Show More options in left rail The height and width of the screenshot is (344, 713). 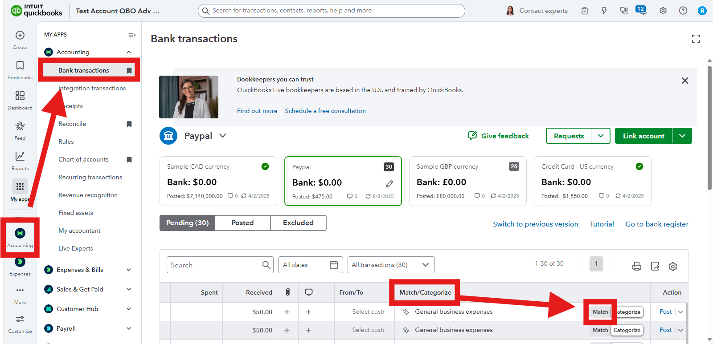[20, 295]
